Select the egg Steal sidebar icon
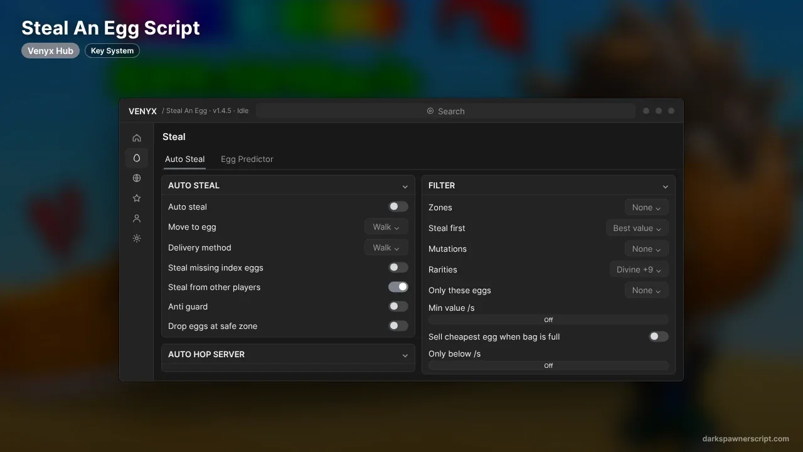Viewport: 803px width, 452px height. [137, 158]
